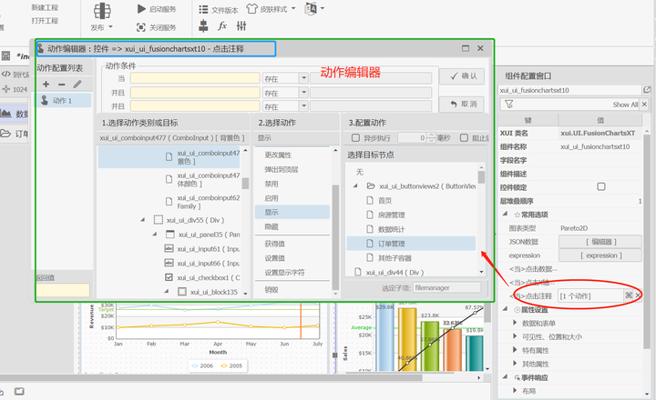
Task: Open the action editor icon for 点击注释
Action: pyautogui.click(x=629, y=295)
